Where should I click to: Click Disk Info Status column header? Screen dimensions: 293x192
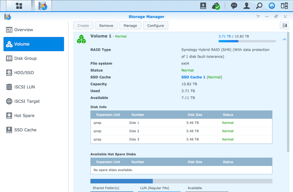click(228, 115)
